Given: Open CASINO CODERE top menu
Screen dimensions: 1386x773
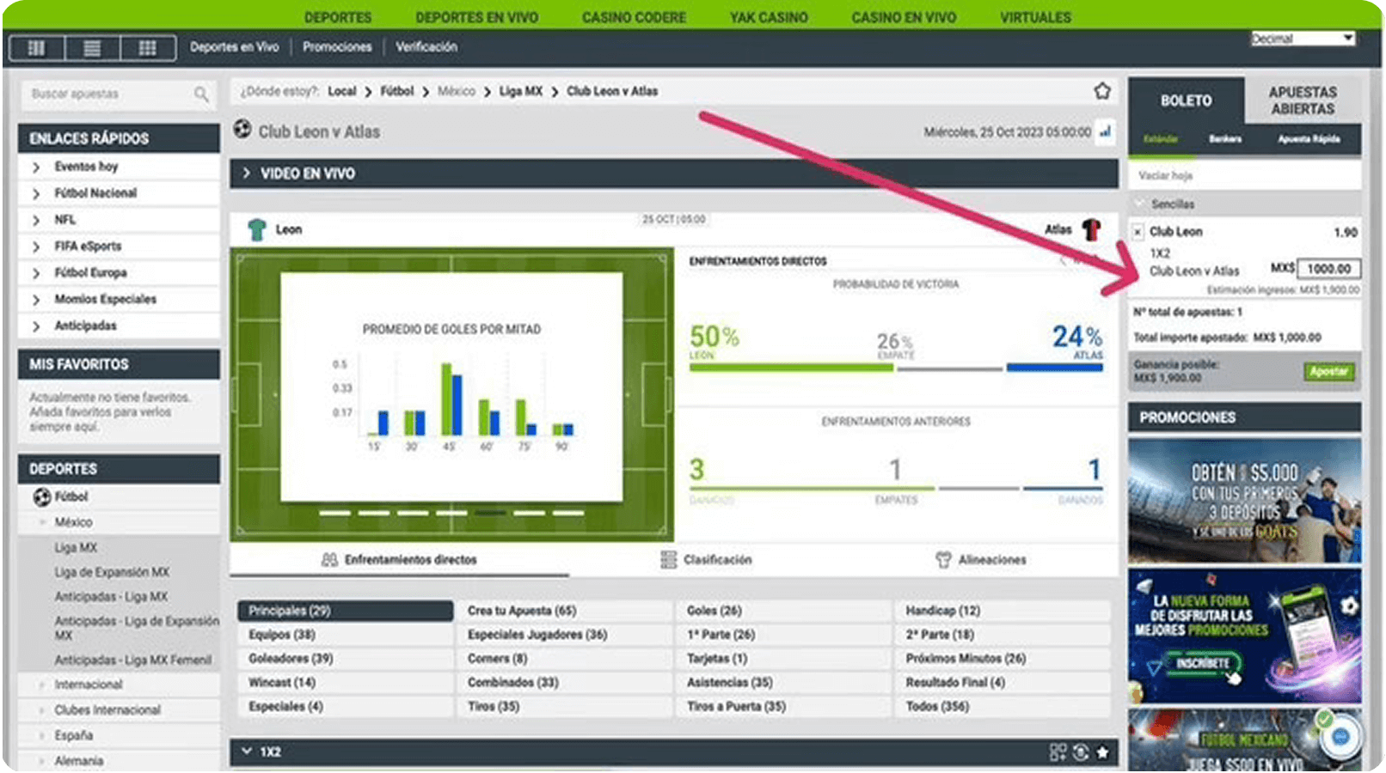Looking at the screenshot, I should pos(634,17).
